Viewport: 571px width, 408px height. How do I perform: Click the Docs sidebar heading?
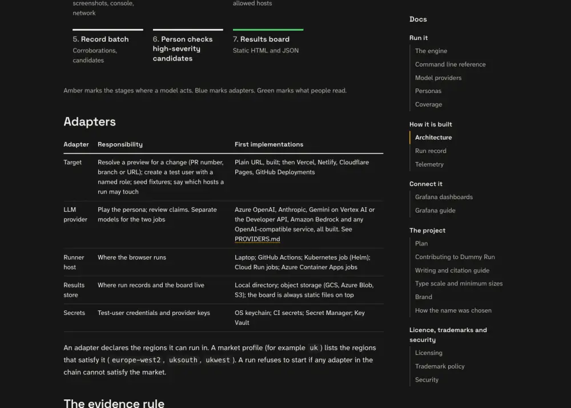[418, 19]
